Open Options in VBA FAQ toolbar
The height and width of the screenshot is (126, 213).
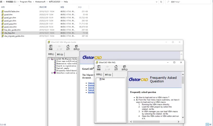(x=124, y=68)
